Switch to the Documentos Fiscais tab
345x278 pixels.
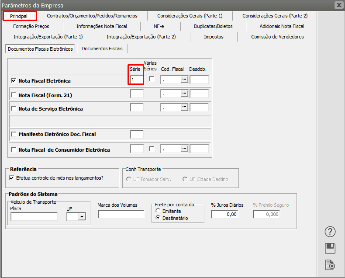tap(102, 49)
